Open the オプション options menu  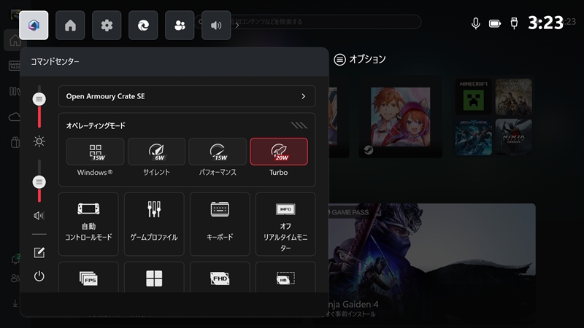tap(360, 59)
